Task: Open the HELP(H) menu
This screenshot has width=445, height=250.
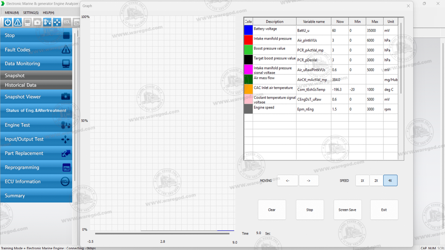Action: 48,13
